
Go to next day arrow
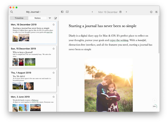[126, 12]
